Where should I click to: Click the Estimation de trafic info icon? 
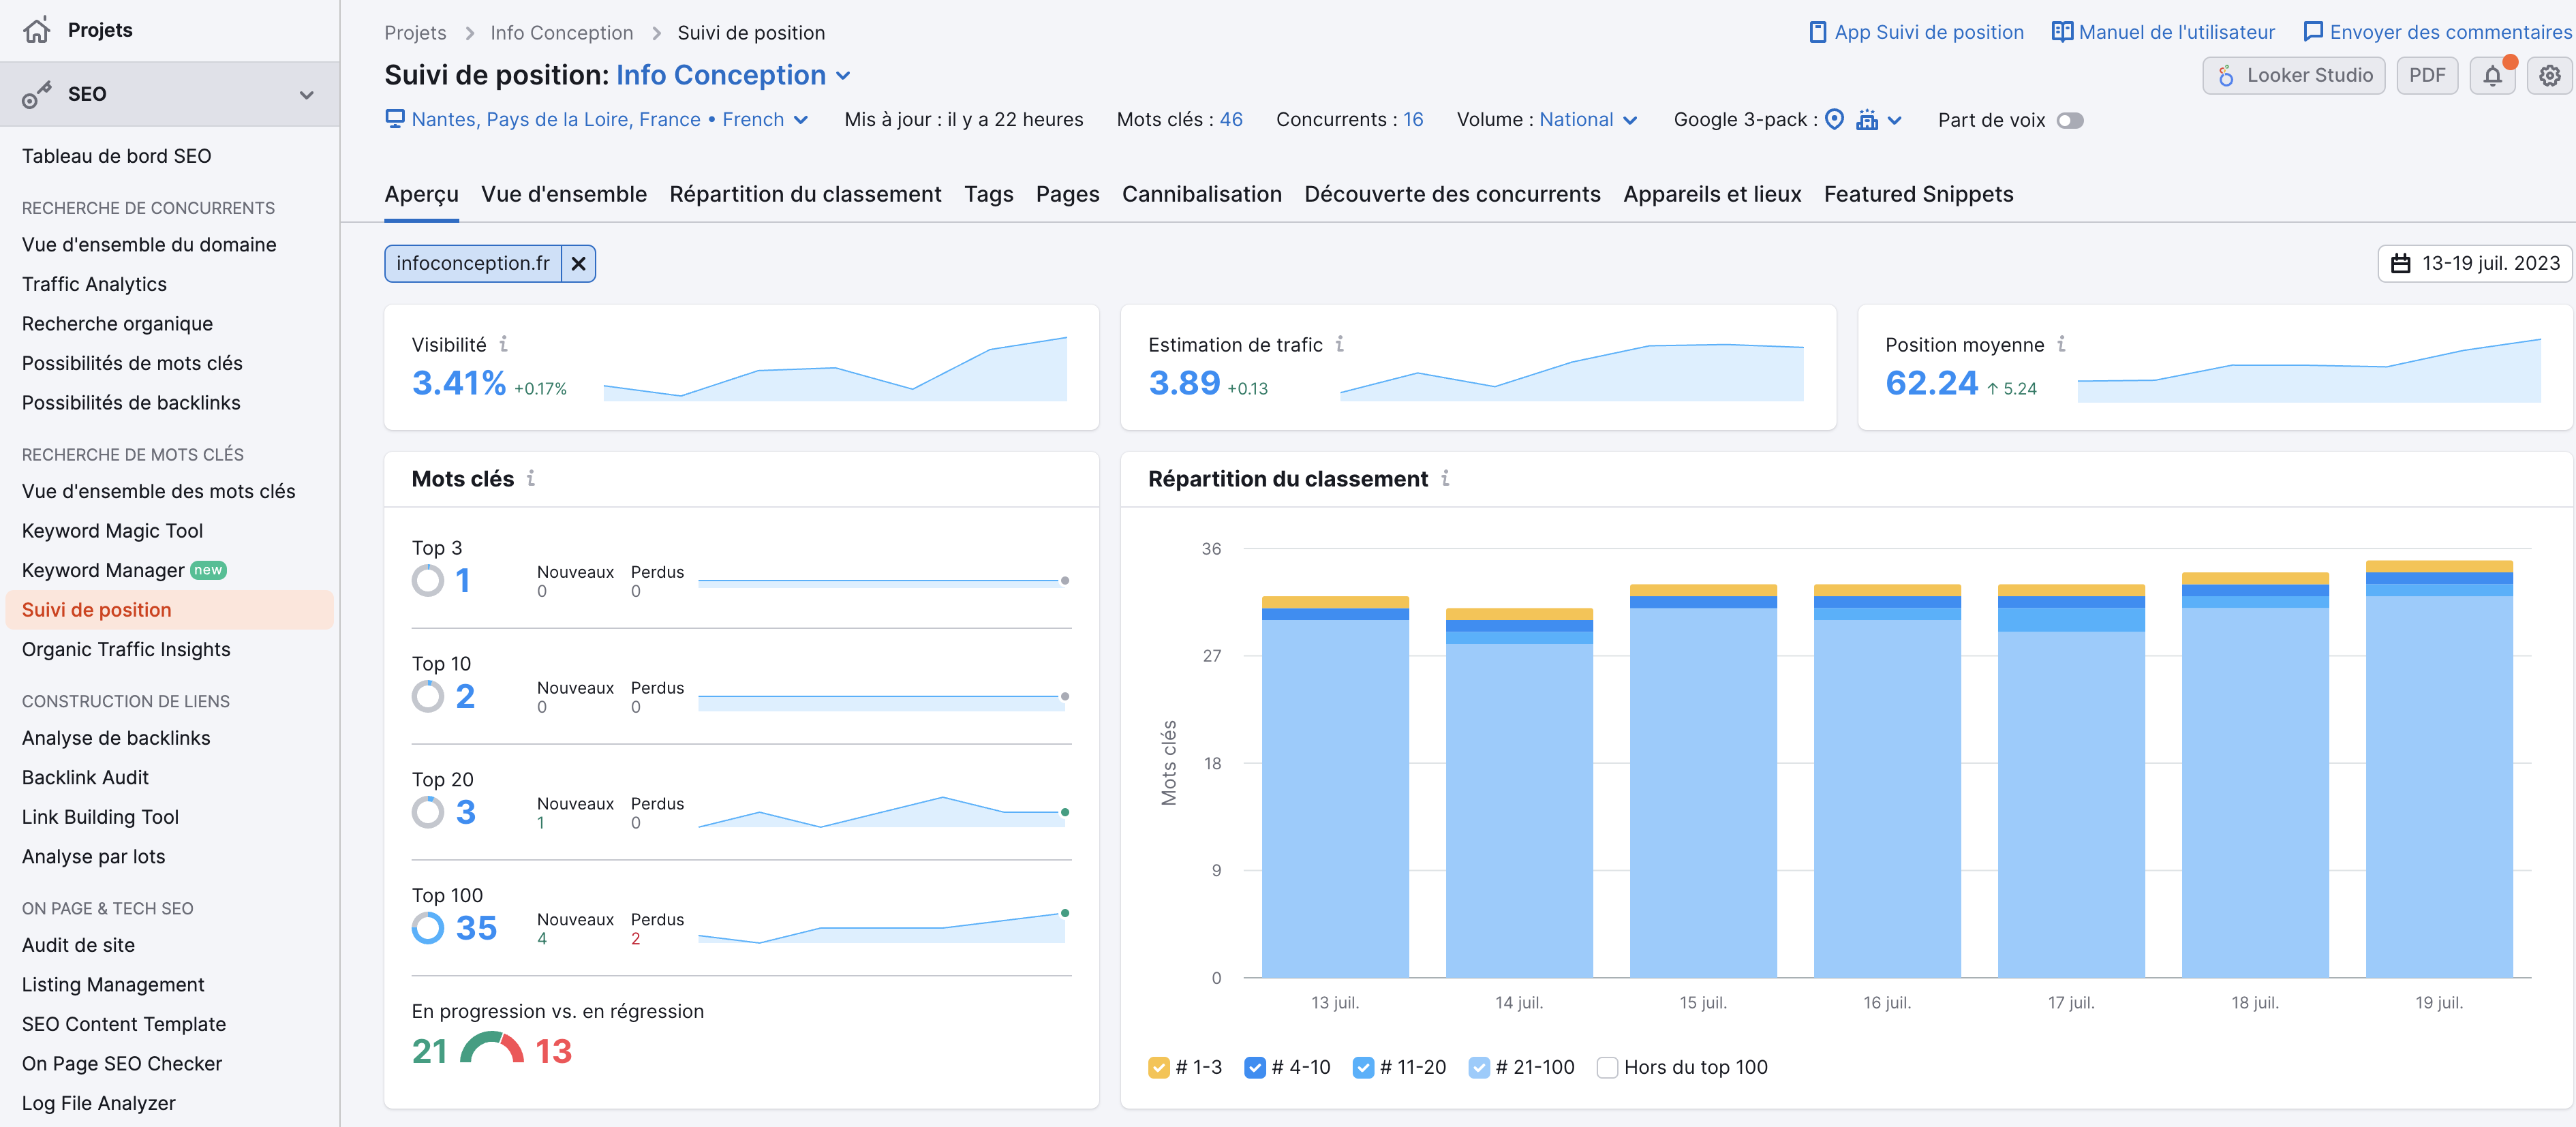click(x=1339, y=344)
